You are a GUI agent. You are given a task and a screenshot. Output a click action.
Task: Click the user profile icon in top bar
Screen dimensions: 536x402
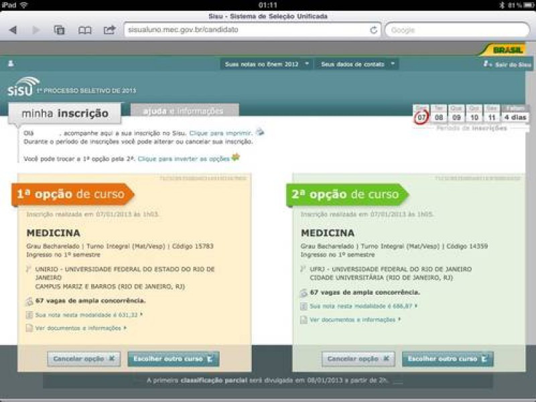click(x=11, y=64)
